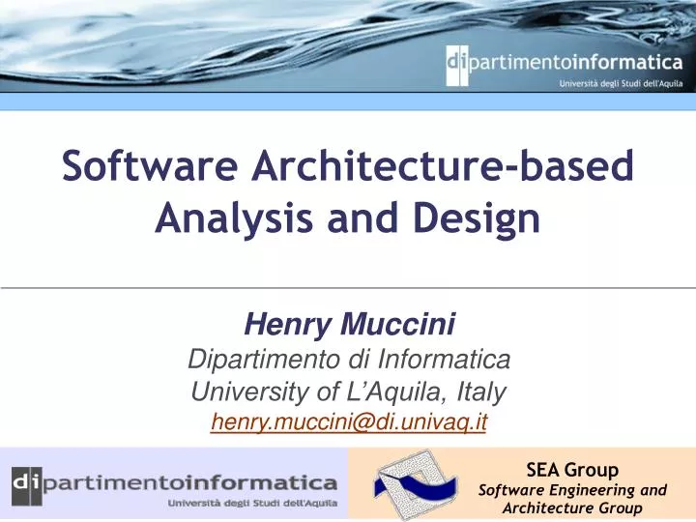
Task: Click the text 'Dipartimento di Informatica'
Action: [349, 359]
